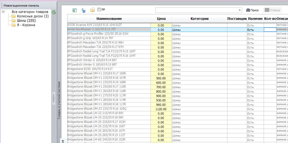Select the Я - Корзина folder
The image size is (288, 143).
[x=26, y=25]
